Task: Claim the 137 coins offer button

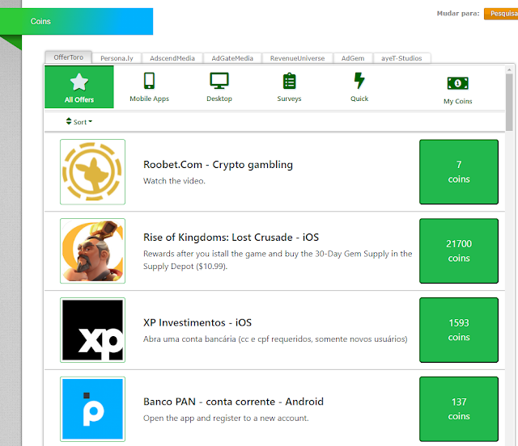Action: coord(459,409)
